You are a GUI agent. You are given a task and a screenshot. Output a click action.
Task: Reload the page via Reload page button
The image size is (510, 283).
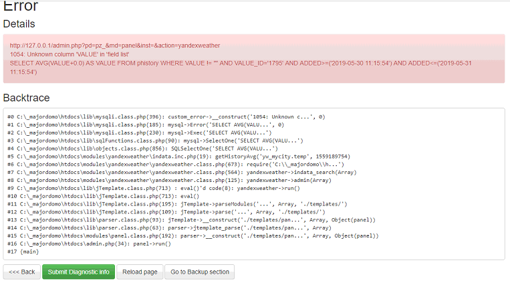tap(140, 272)
